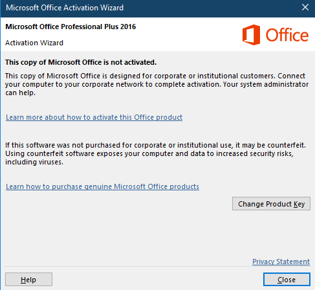Open link about activating this Office product
The height and width of the screenshot is (290, 315).
(94, 117)
